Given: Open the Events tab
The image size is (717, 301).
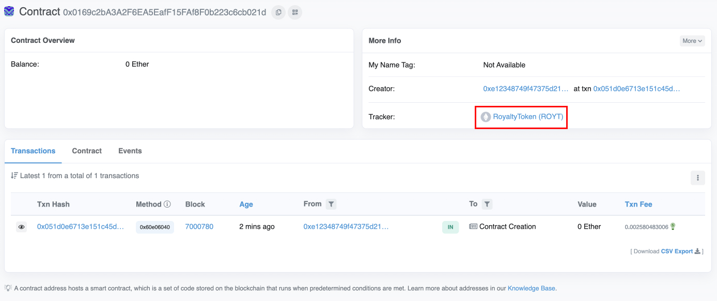Looking at the screenshot, I should [x=130, y=151].
